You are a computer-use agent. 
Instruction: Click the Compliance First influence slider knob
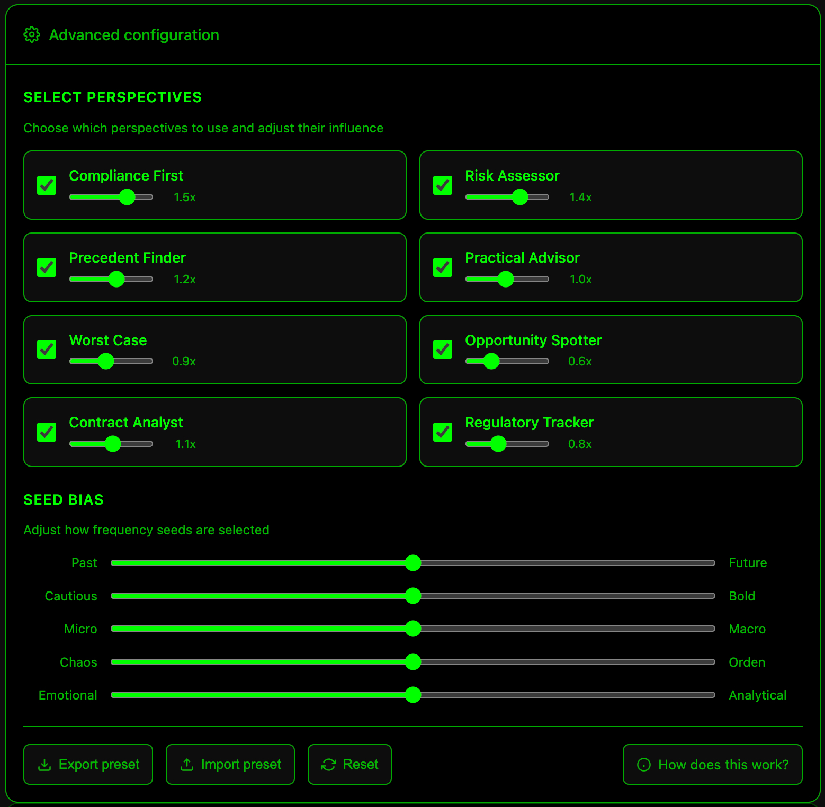point(127,197)
